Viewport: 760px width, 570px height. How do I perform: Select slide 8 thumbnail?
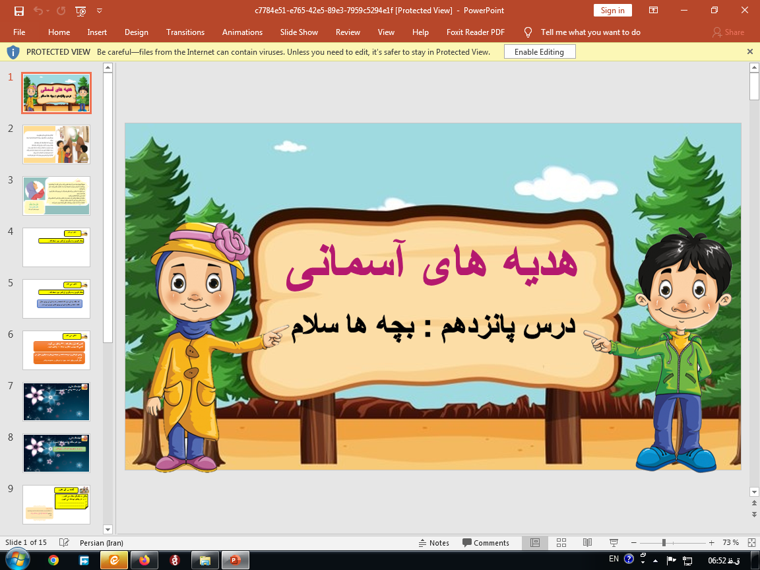coord(56,453)
